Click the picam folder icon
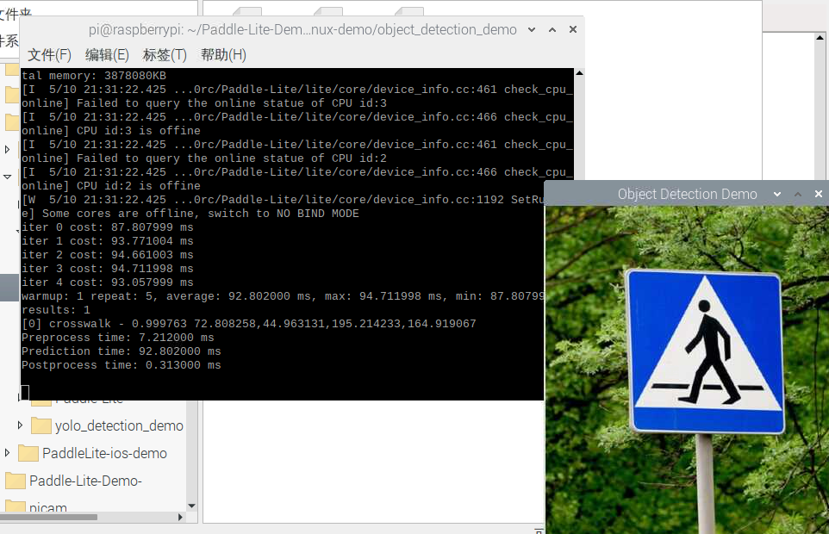829x534 pixels. pyautogui.click(x=16, y=506)
